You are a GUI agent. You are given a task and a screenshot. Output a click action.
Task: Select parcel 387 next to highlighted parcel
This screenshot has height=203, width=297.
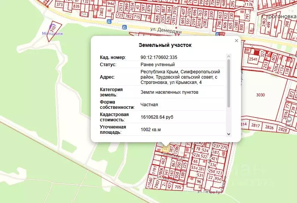[171, 150]
